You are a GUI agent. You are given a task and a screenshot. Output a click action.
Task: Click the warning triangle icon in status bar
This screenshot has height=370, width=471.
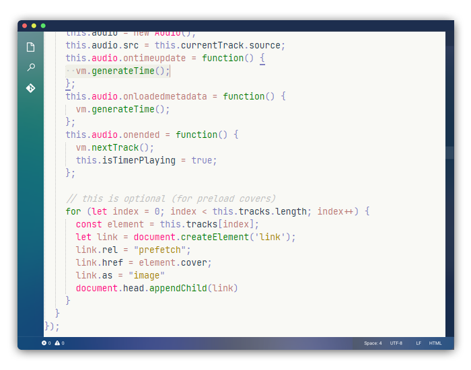(57, 343)
